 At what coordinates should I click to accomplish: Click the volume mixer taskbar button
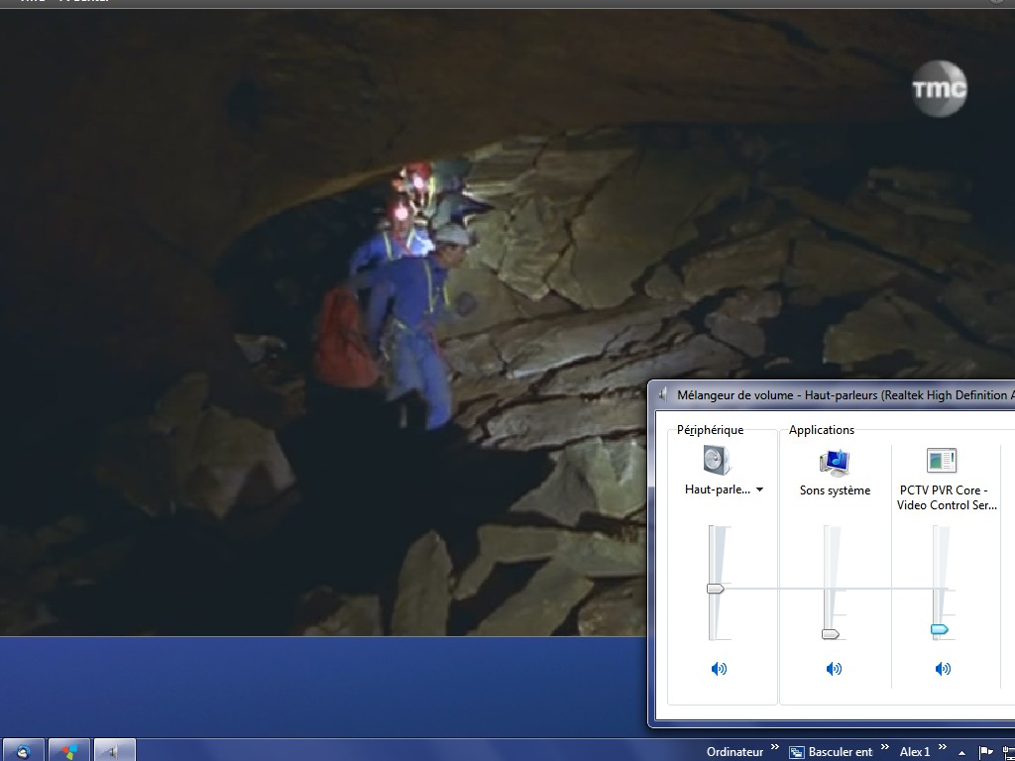(113, 751)
